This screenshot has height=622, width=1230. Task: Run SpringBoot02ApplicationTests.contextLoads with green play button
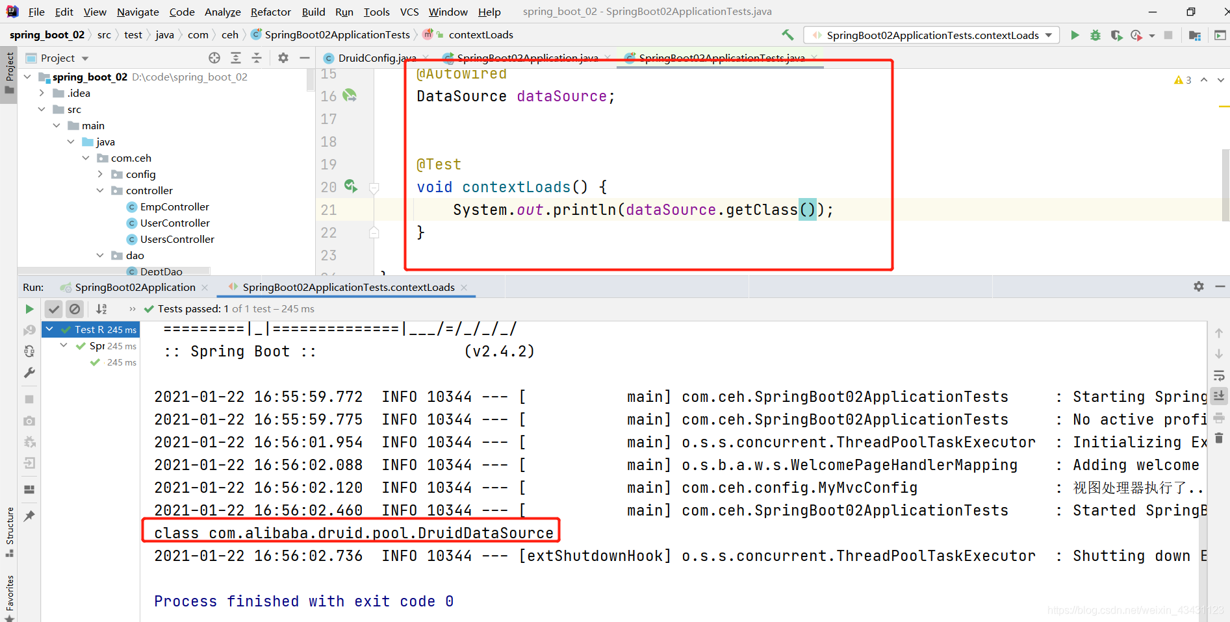pyautogui.click(x=1075, y=35)
